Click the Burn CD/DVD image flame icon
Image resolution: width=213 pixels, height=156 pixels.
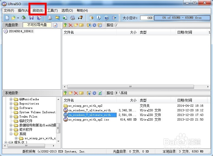point(80,18)
